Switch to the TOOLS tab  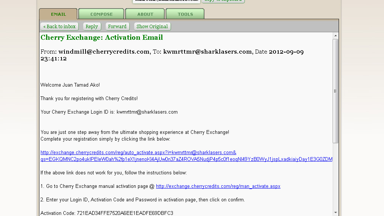(x=185, y=14)
